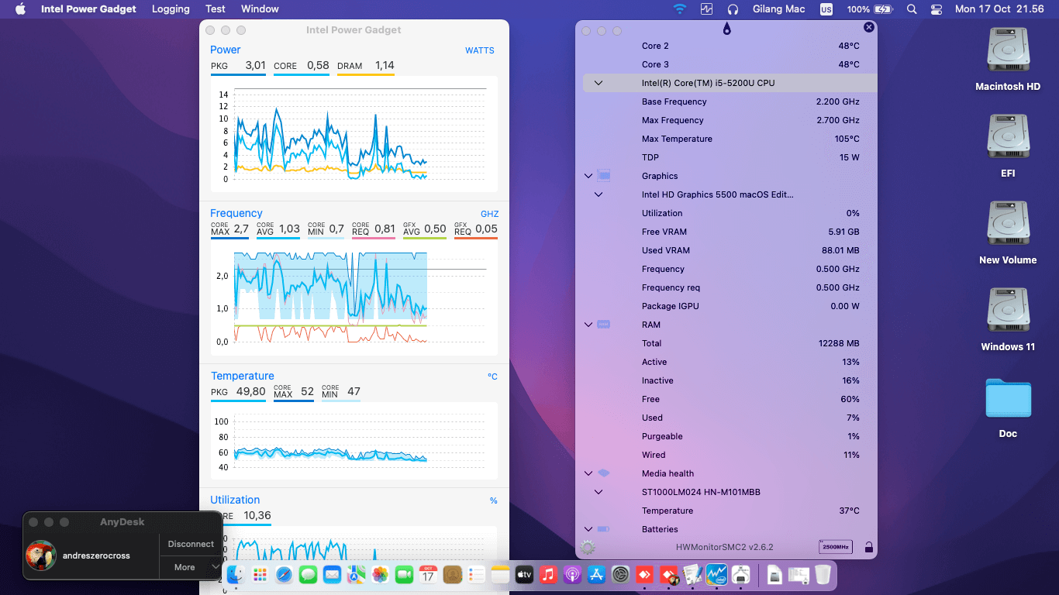Image resolution: width=1059 pixels, height=595 pixels.
Task: Click the andreszerocross avatar in AnyDesk
Action: 41,555
